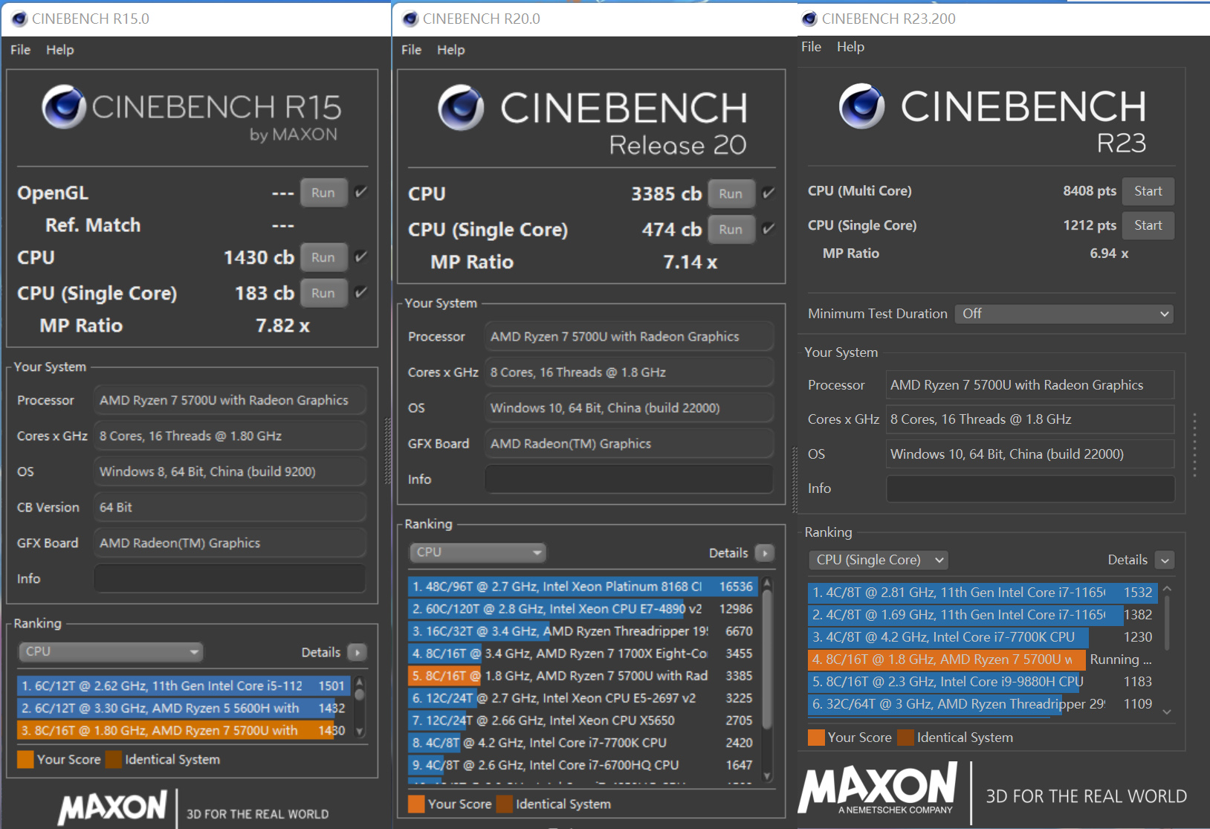Click the CB Version field showing 64 Bit
The height and width of the screenshot is (829, 1210).
[x=230, y=507]
